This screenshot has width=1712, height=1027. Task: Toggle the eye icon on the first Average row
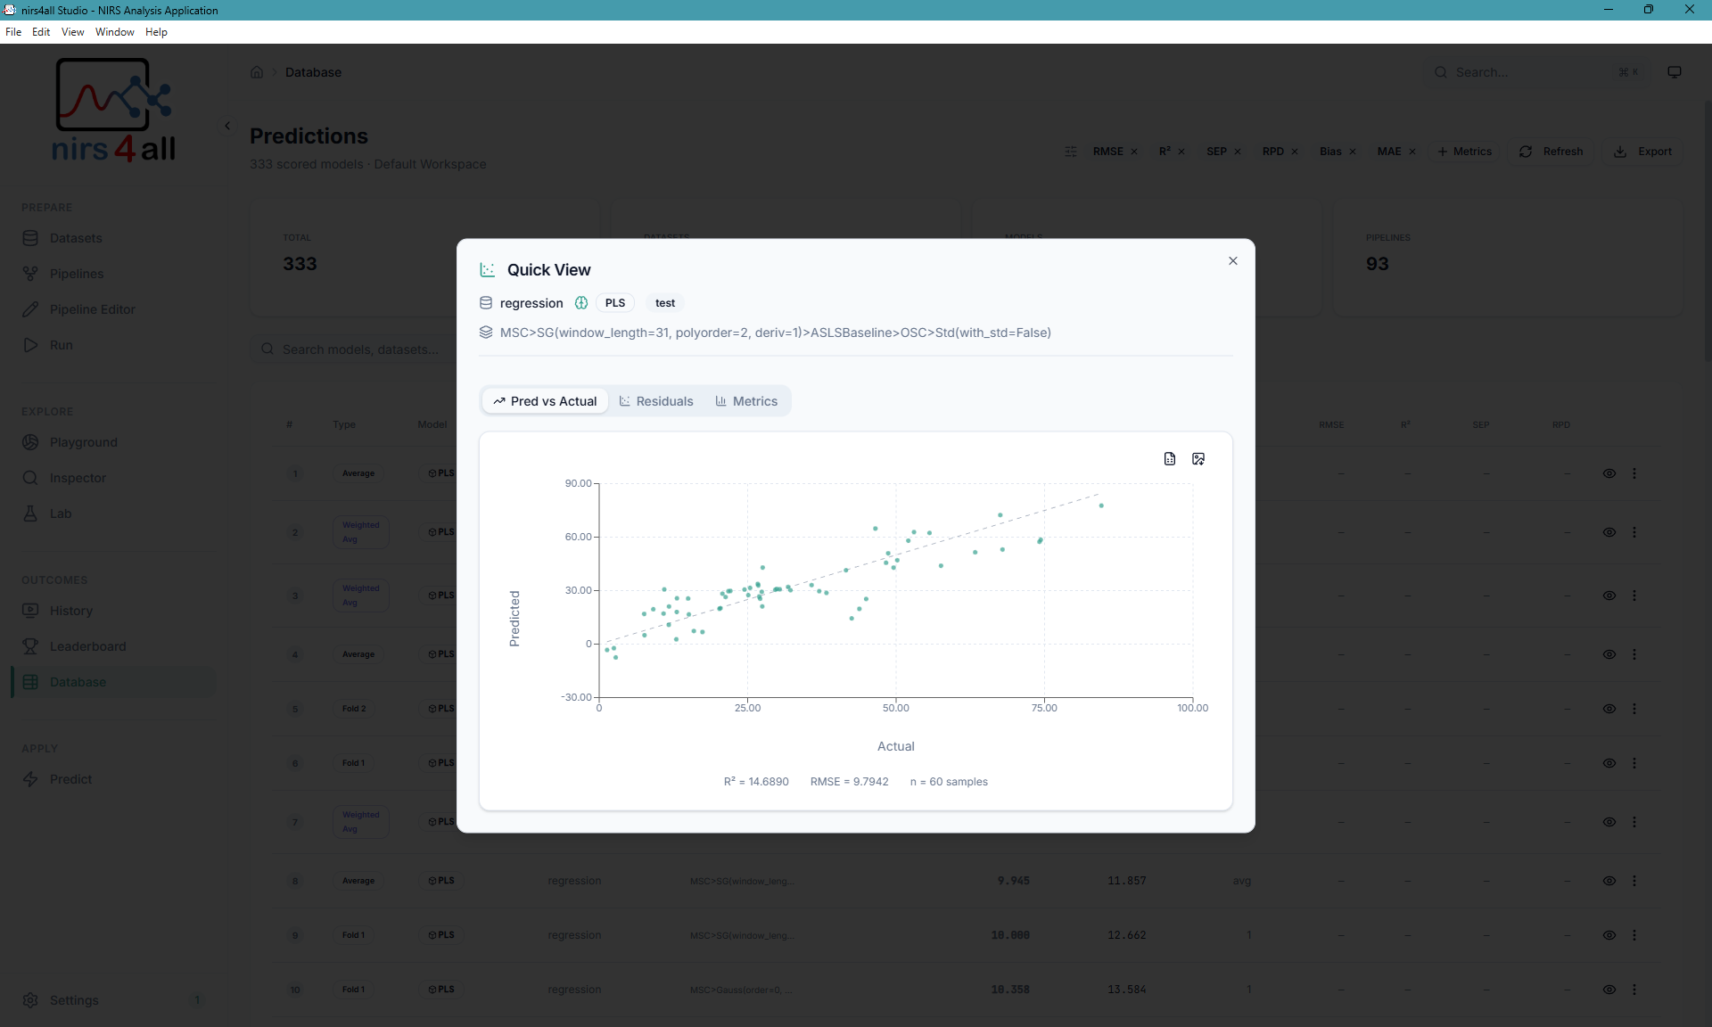click(1609, 473)
